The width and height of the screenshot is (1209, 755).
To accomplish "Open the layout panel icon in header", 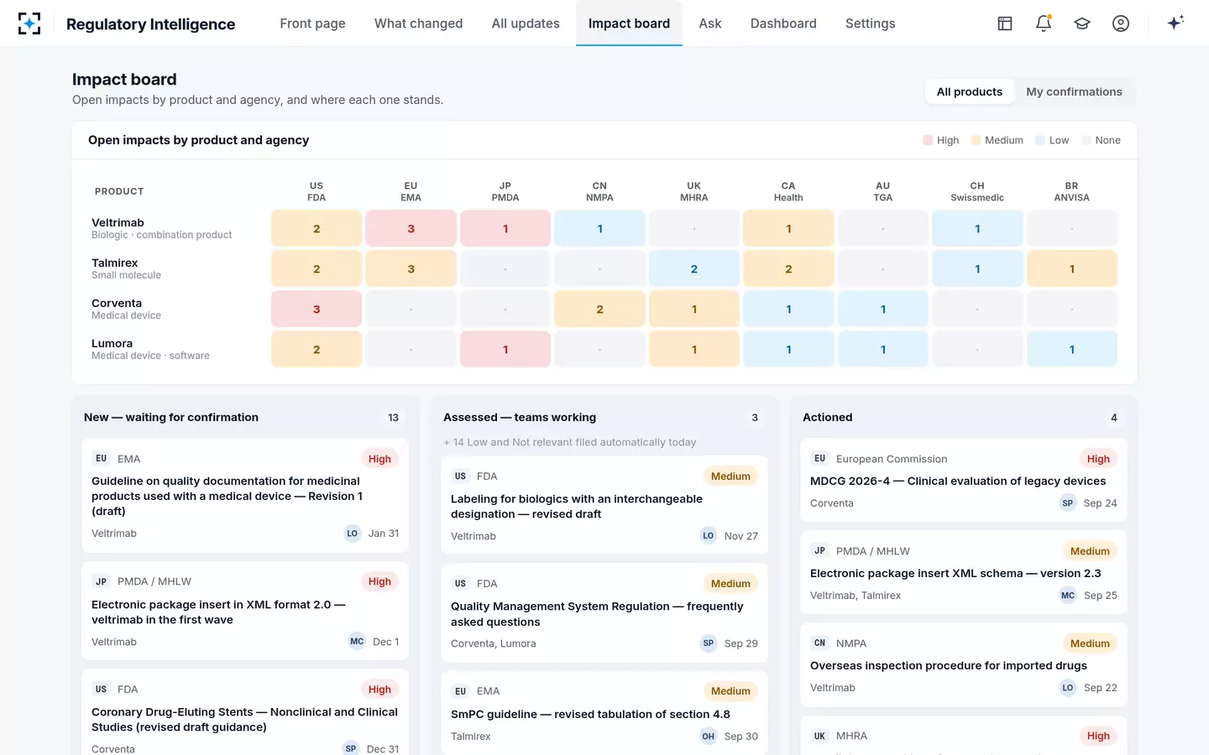I will 1005,23.
